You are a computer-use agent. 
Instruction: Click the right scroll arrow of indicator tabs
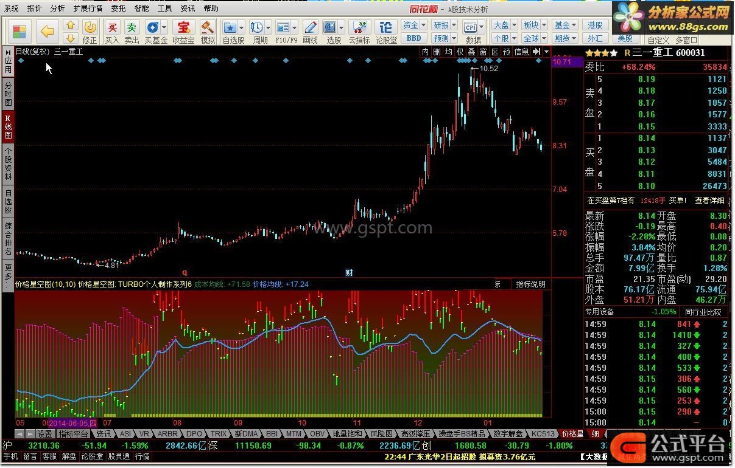pos(29,434)
